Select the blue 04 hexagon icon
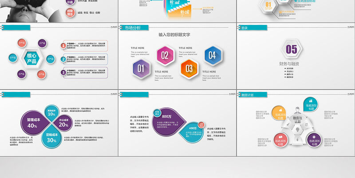 pos(213,55)
